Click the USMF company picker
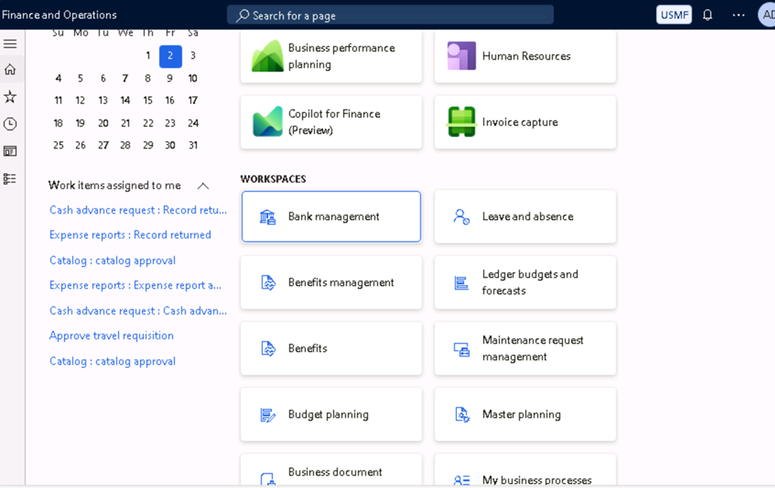Screen dimensions: 775x488 (x=674, y=15)
